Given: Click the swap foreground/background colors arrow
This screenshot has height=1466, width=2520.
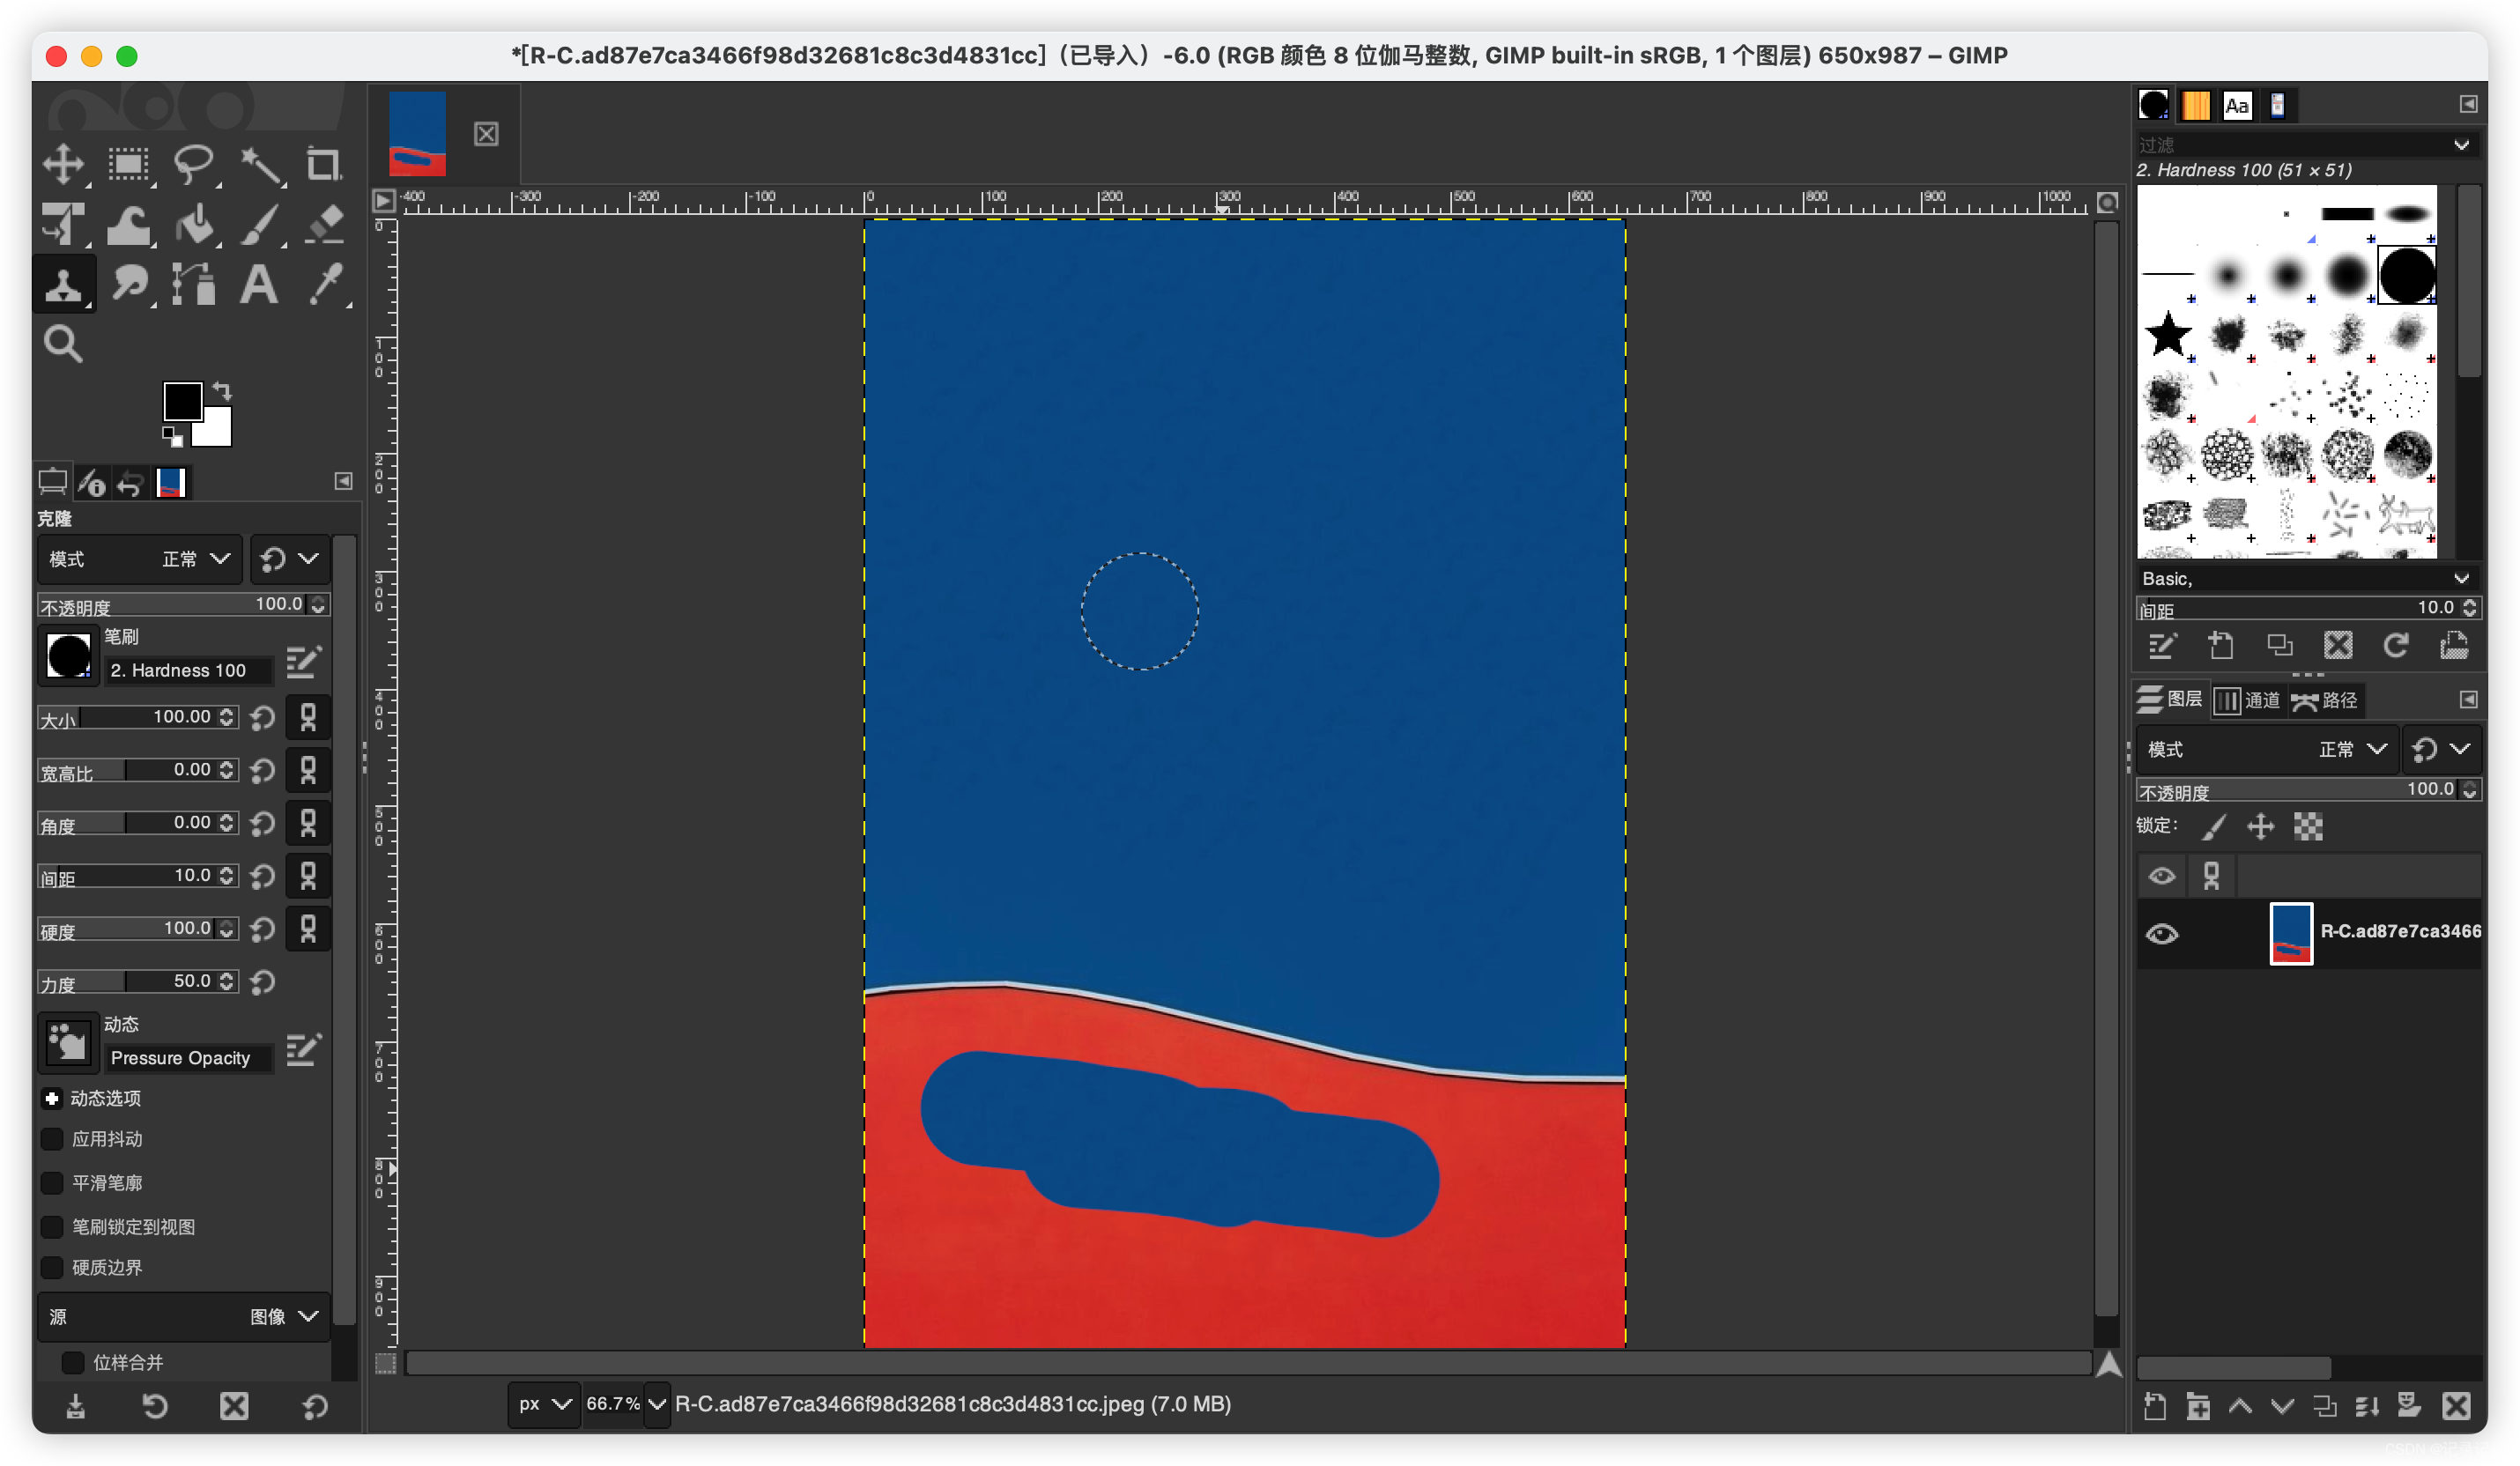Looking at the screenshot, I should pyautogui.click(x=223, y=391).
